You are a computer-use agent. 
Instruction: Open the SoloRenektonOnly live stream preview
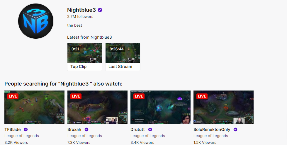click(223, 107)
